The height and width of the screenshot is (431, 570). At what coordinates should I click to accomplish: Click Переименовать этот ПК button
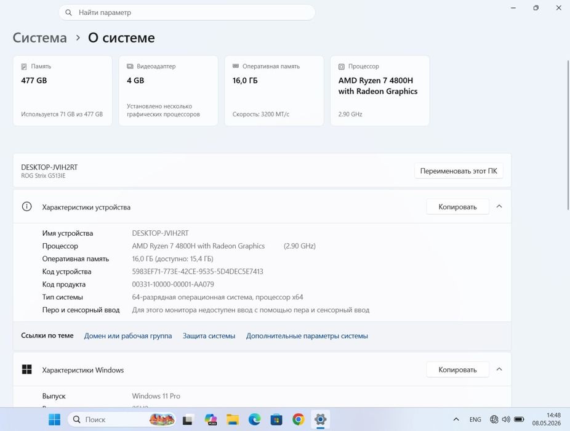[x=459, y=171]
